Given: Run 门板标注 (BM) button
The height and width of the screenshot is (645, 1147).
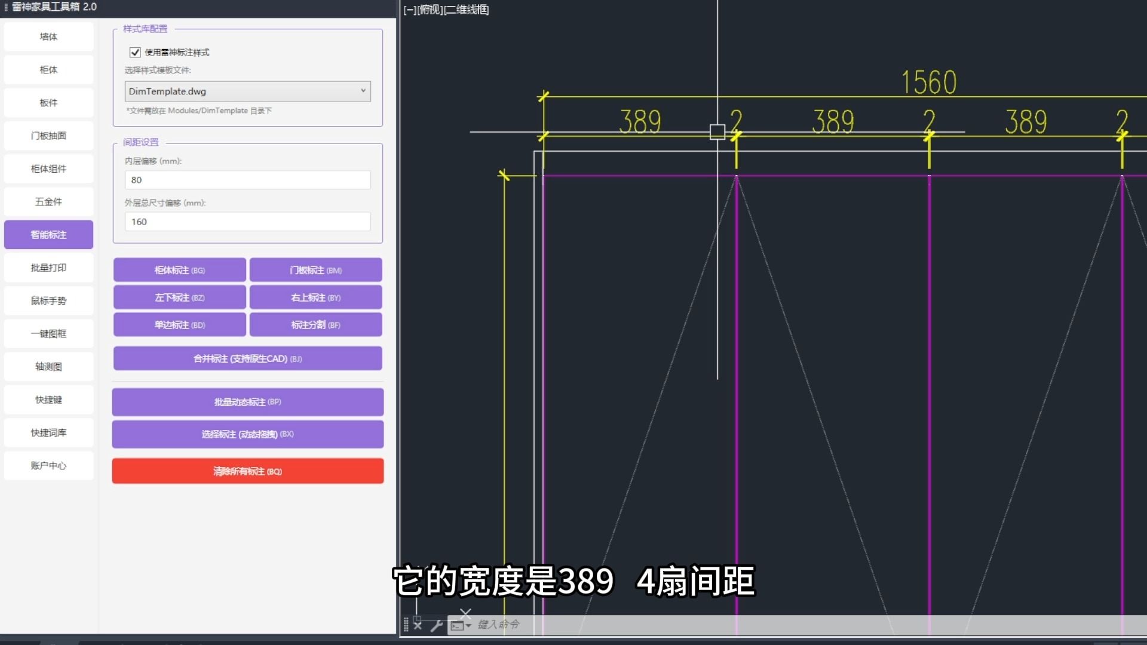Looking at the screenshot, I should tap(316, 270).
